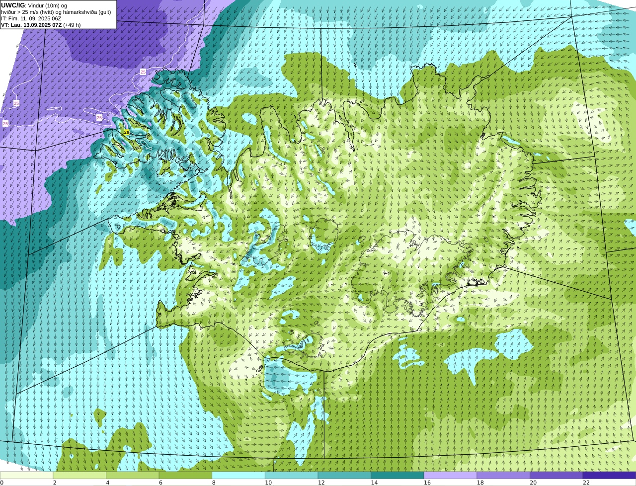Click the legend tick label '12'
The image size is (636, 486).
pyautogui.click(x=321, y=483)
